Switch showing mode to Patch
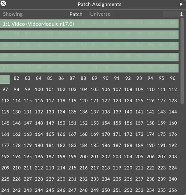186x195 pixels. [x=76, y=14]
